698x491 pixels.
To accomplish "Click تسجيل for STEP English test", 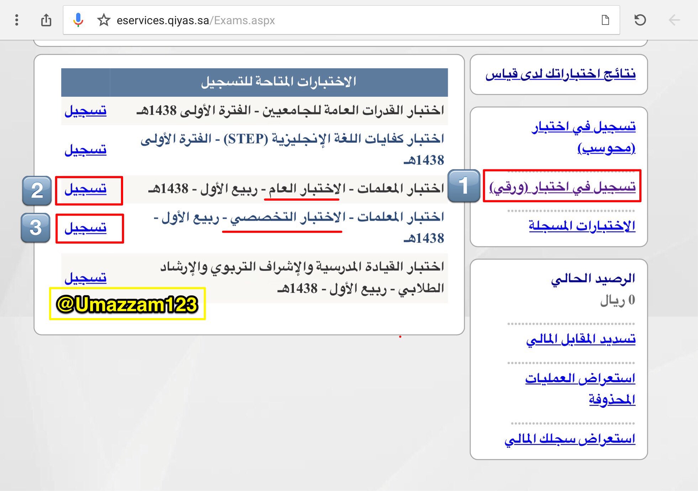I will pyautogui.click(x=85, y=150).
